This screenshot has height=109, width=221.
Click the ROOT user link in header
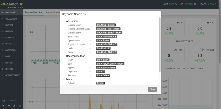coord(172,4)
